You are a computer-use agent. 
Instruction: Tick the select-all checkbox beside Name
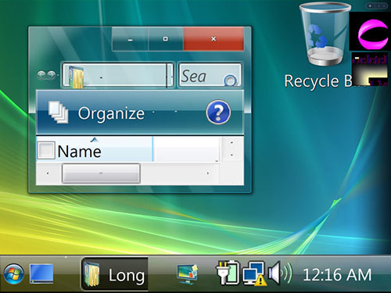click(x=46, y=150)
